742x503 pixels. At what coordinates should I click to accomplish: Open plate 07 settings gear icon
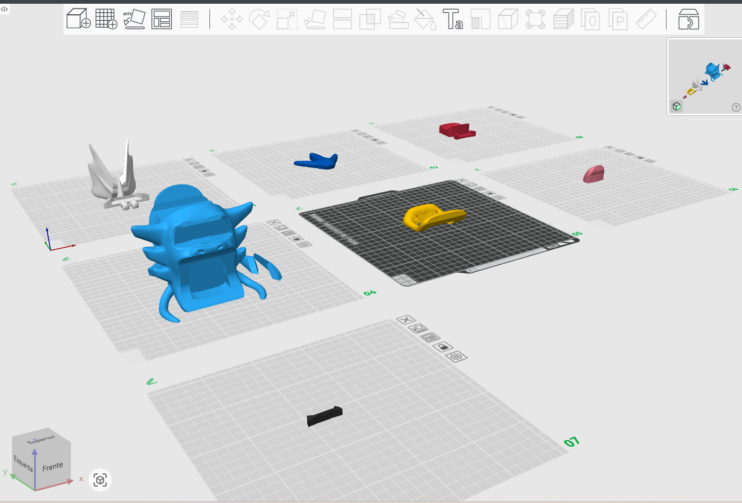click(456, 356)
